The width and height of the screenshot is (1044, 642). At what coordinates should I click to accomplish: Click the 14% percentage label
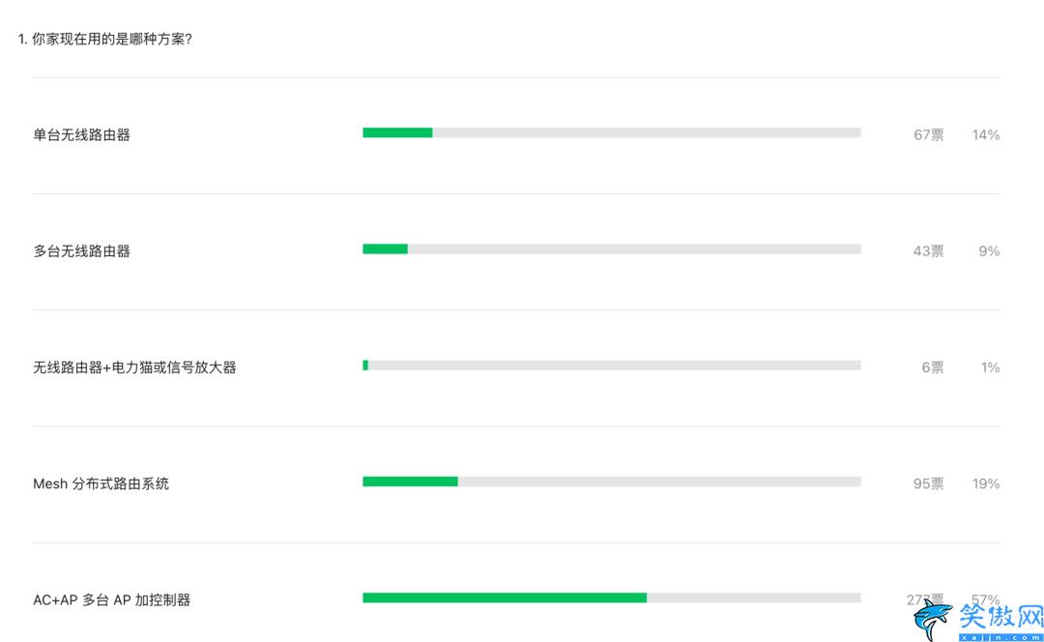click(x=986, y=135)
